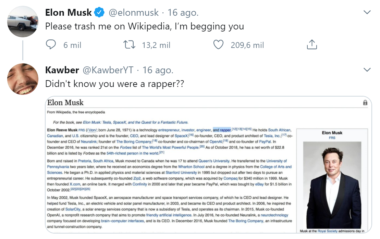Open the @elonmusk handle link
The width and height of the screenshot is (380, 239).
click(134, 13)
